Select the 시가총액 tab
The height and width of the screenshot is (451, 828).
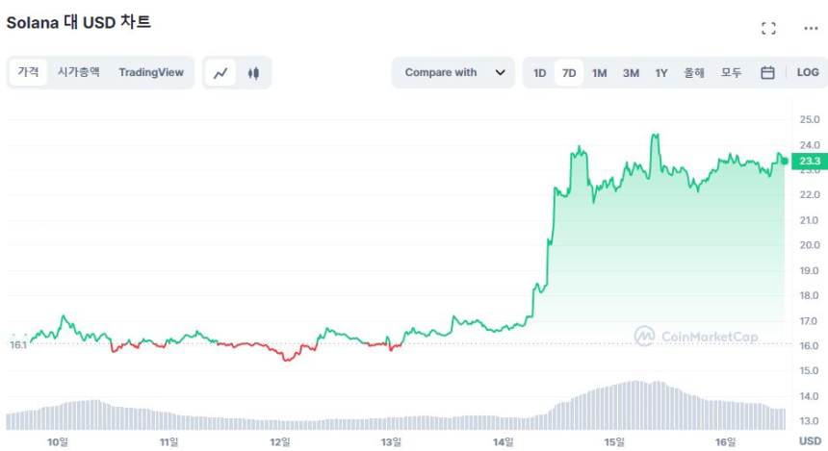pos(78,72)
